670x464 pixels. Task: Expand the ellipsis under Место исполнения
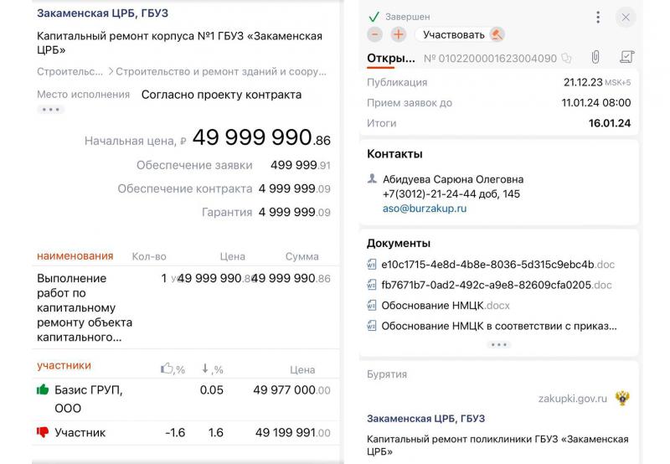point(50,109)
